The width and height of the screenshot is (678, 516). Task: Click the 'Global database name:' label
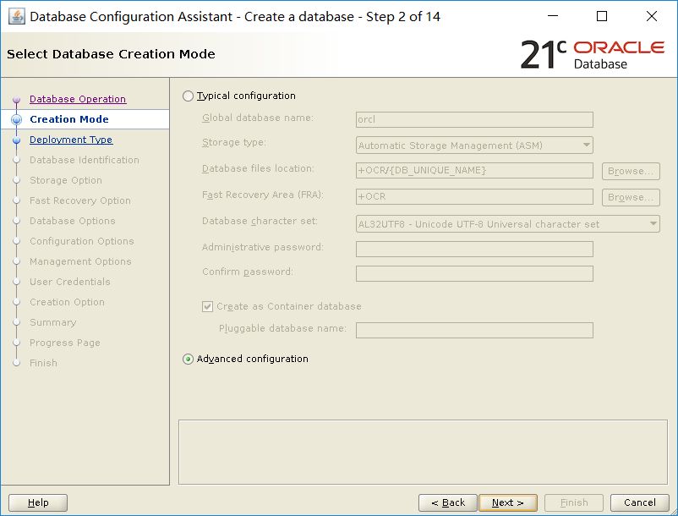point(258,118)
